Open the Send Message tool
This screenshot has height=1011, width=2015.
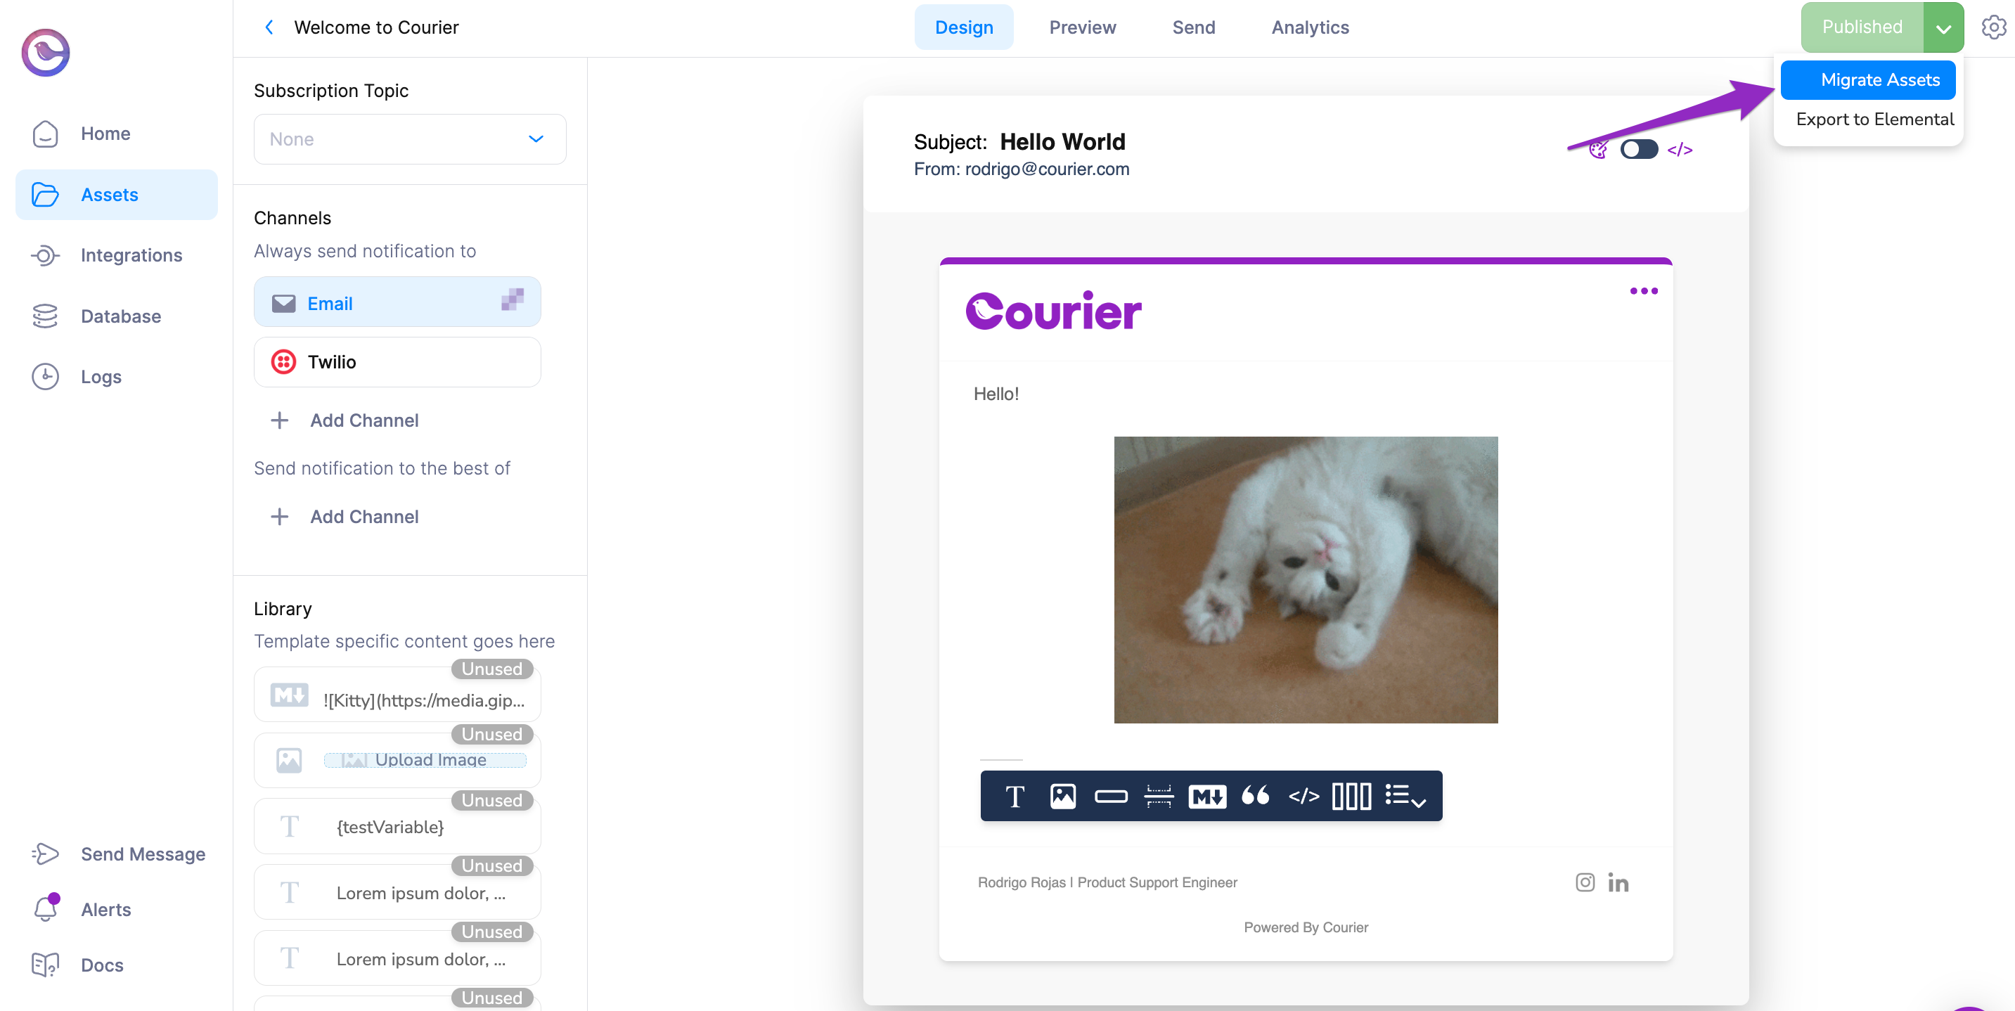pos(142,854)
